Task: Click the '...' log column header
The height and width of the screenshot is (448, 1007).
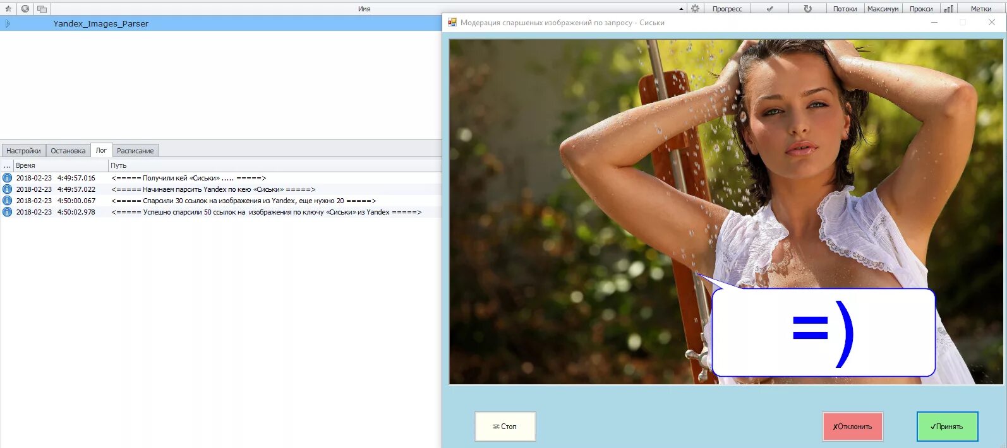Action: (x=7, y=165)
